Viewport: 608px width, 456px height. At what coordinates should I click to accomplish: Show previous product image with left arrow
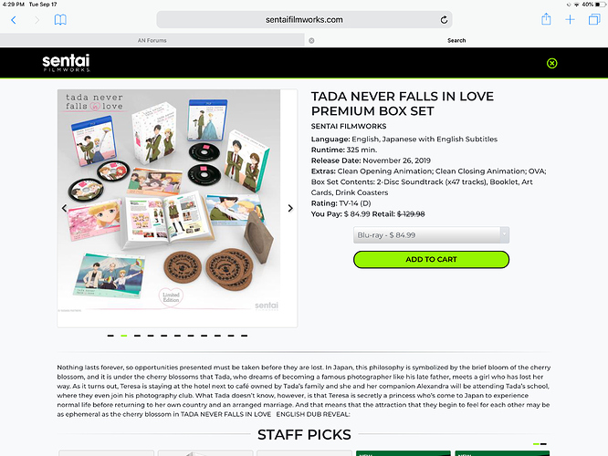click(65, 208)
